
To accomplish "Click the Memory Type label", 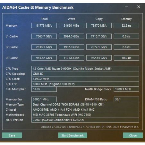I will click(x=14, y=105).
